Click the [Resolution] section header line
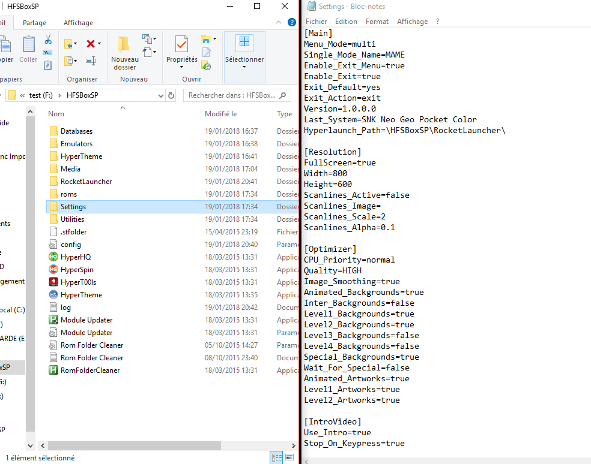This screenshot has height=464, width=591. pos(333,152)
